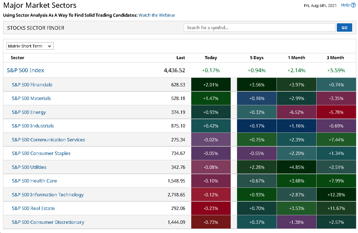
Task: Open the S&P 500 Index link
Action: [26, 70]
